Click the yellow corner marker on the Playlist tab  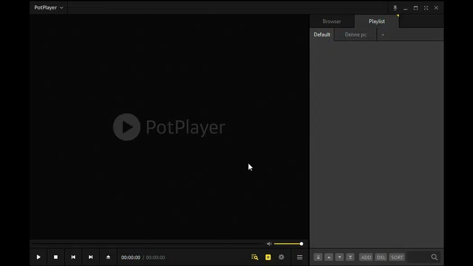(x=398, y=16)
